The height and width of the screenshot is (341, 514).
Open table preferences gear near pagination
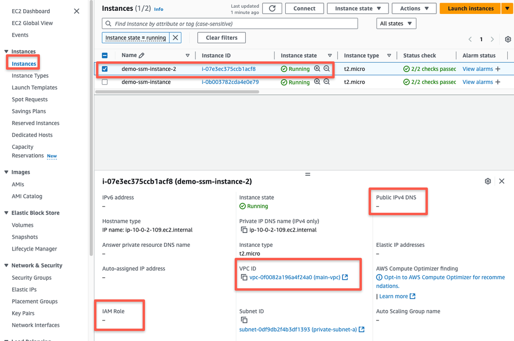pyautogui.click(x=508, y=39)
